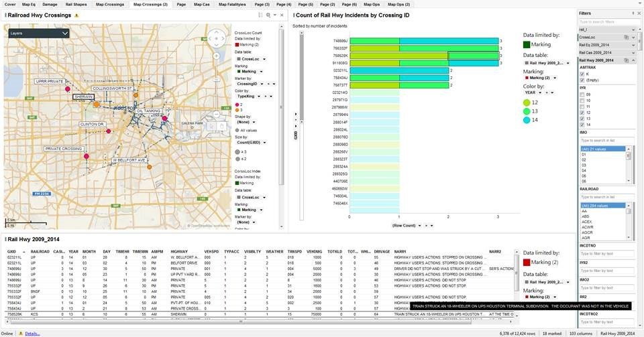Viewport: 644px width, 337px height.
Task: Switch to the Map Ops tab
Action: pos(371,4)
